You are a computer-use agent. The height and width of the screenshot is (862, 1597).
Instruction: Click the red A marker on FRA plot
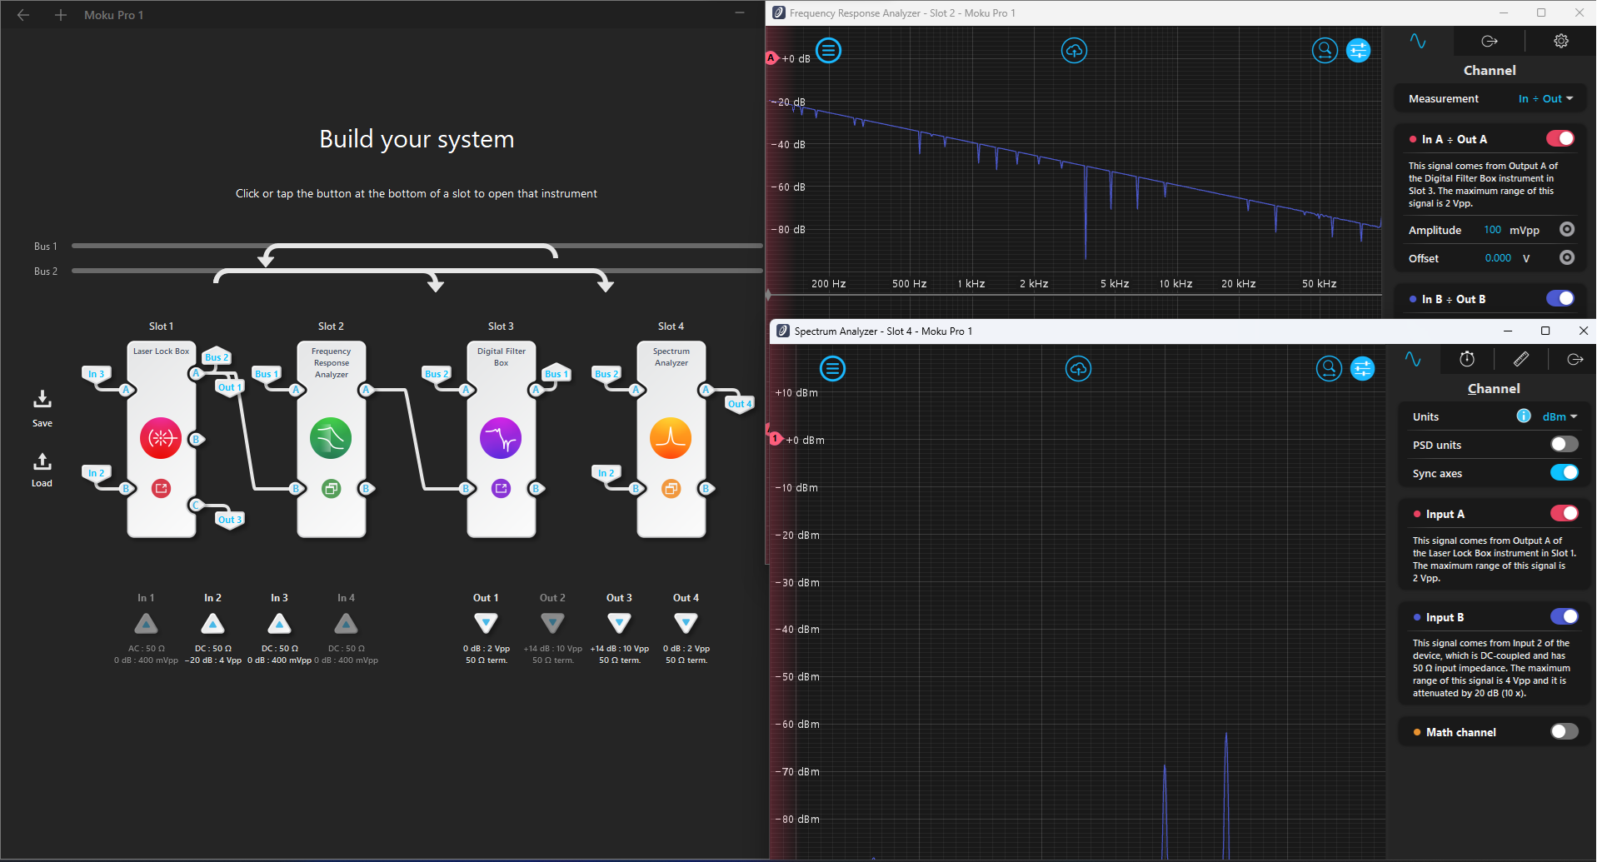[771, 58]
